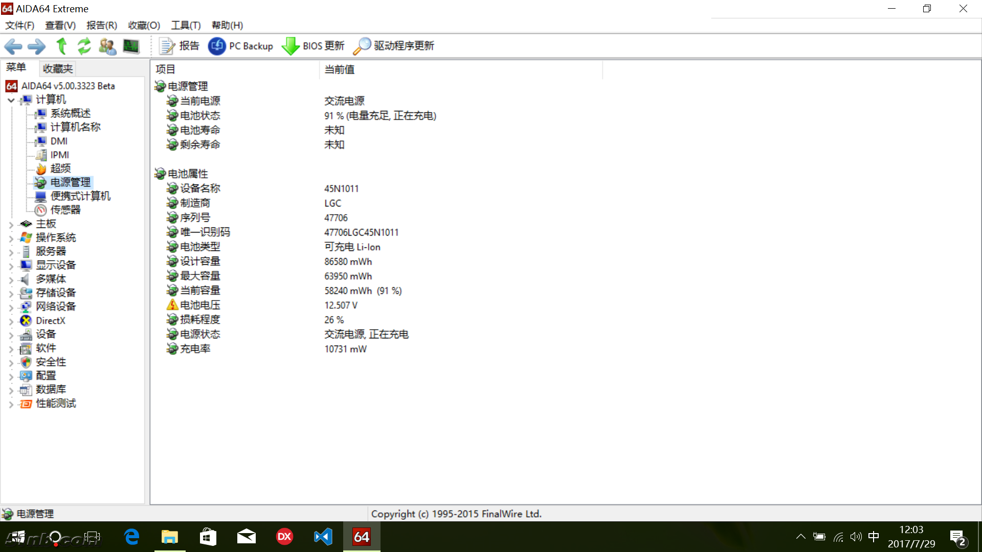Viewport: 982px width, 552px height.
Task: Expand the 主板 tree node
Action: tap(11, 224)
